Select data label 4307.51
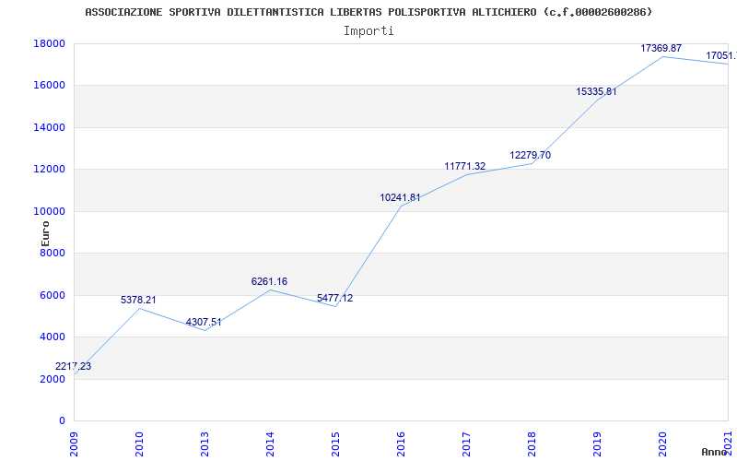 click(204, 322)
